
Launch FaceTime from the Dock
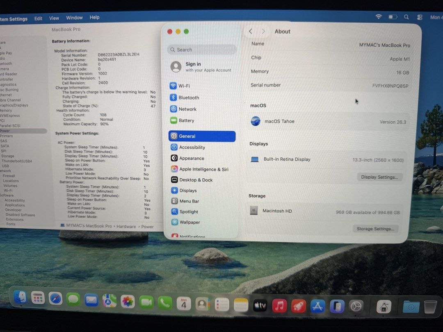146,302
